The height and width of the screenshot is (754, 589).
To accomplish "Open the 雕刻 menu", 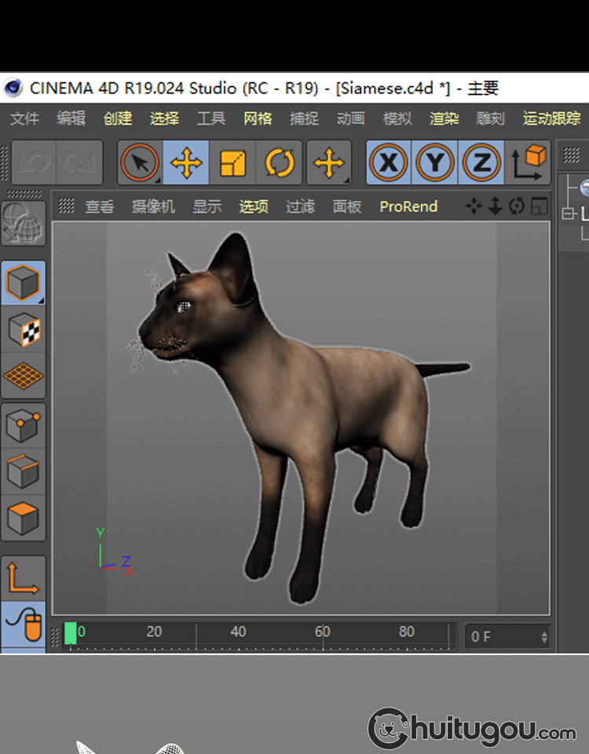I will (x=491, y=119).
